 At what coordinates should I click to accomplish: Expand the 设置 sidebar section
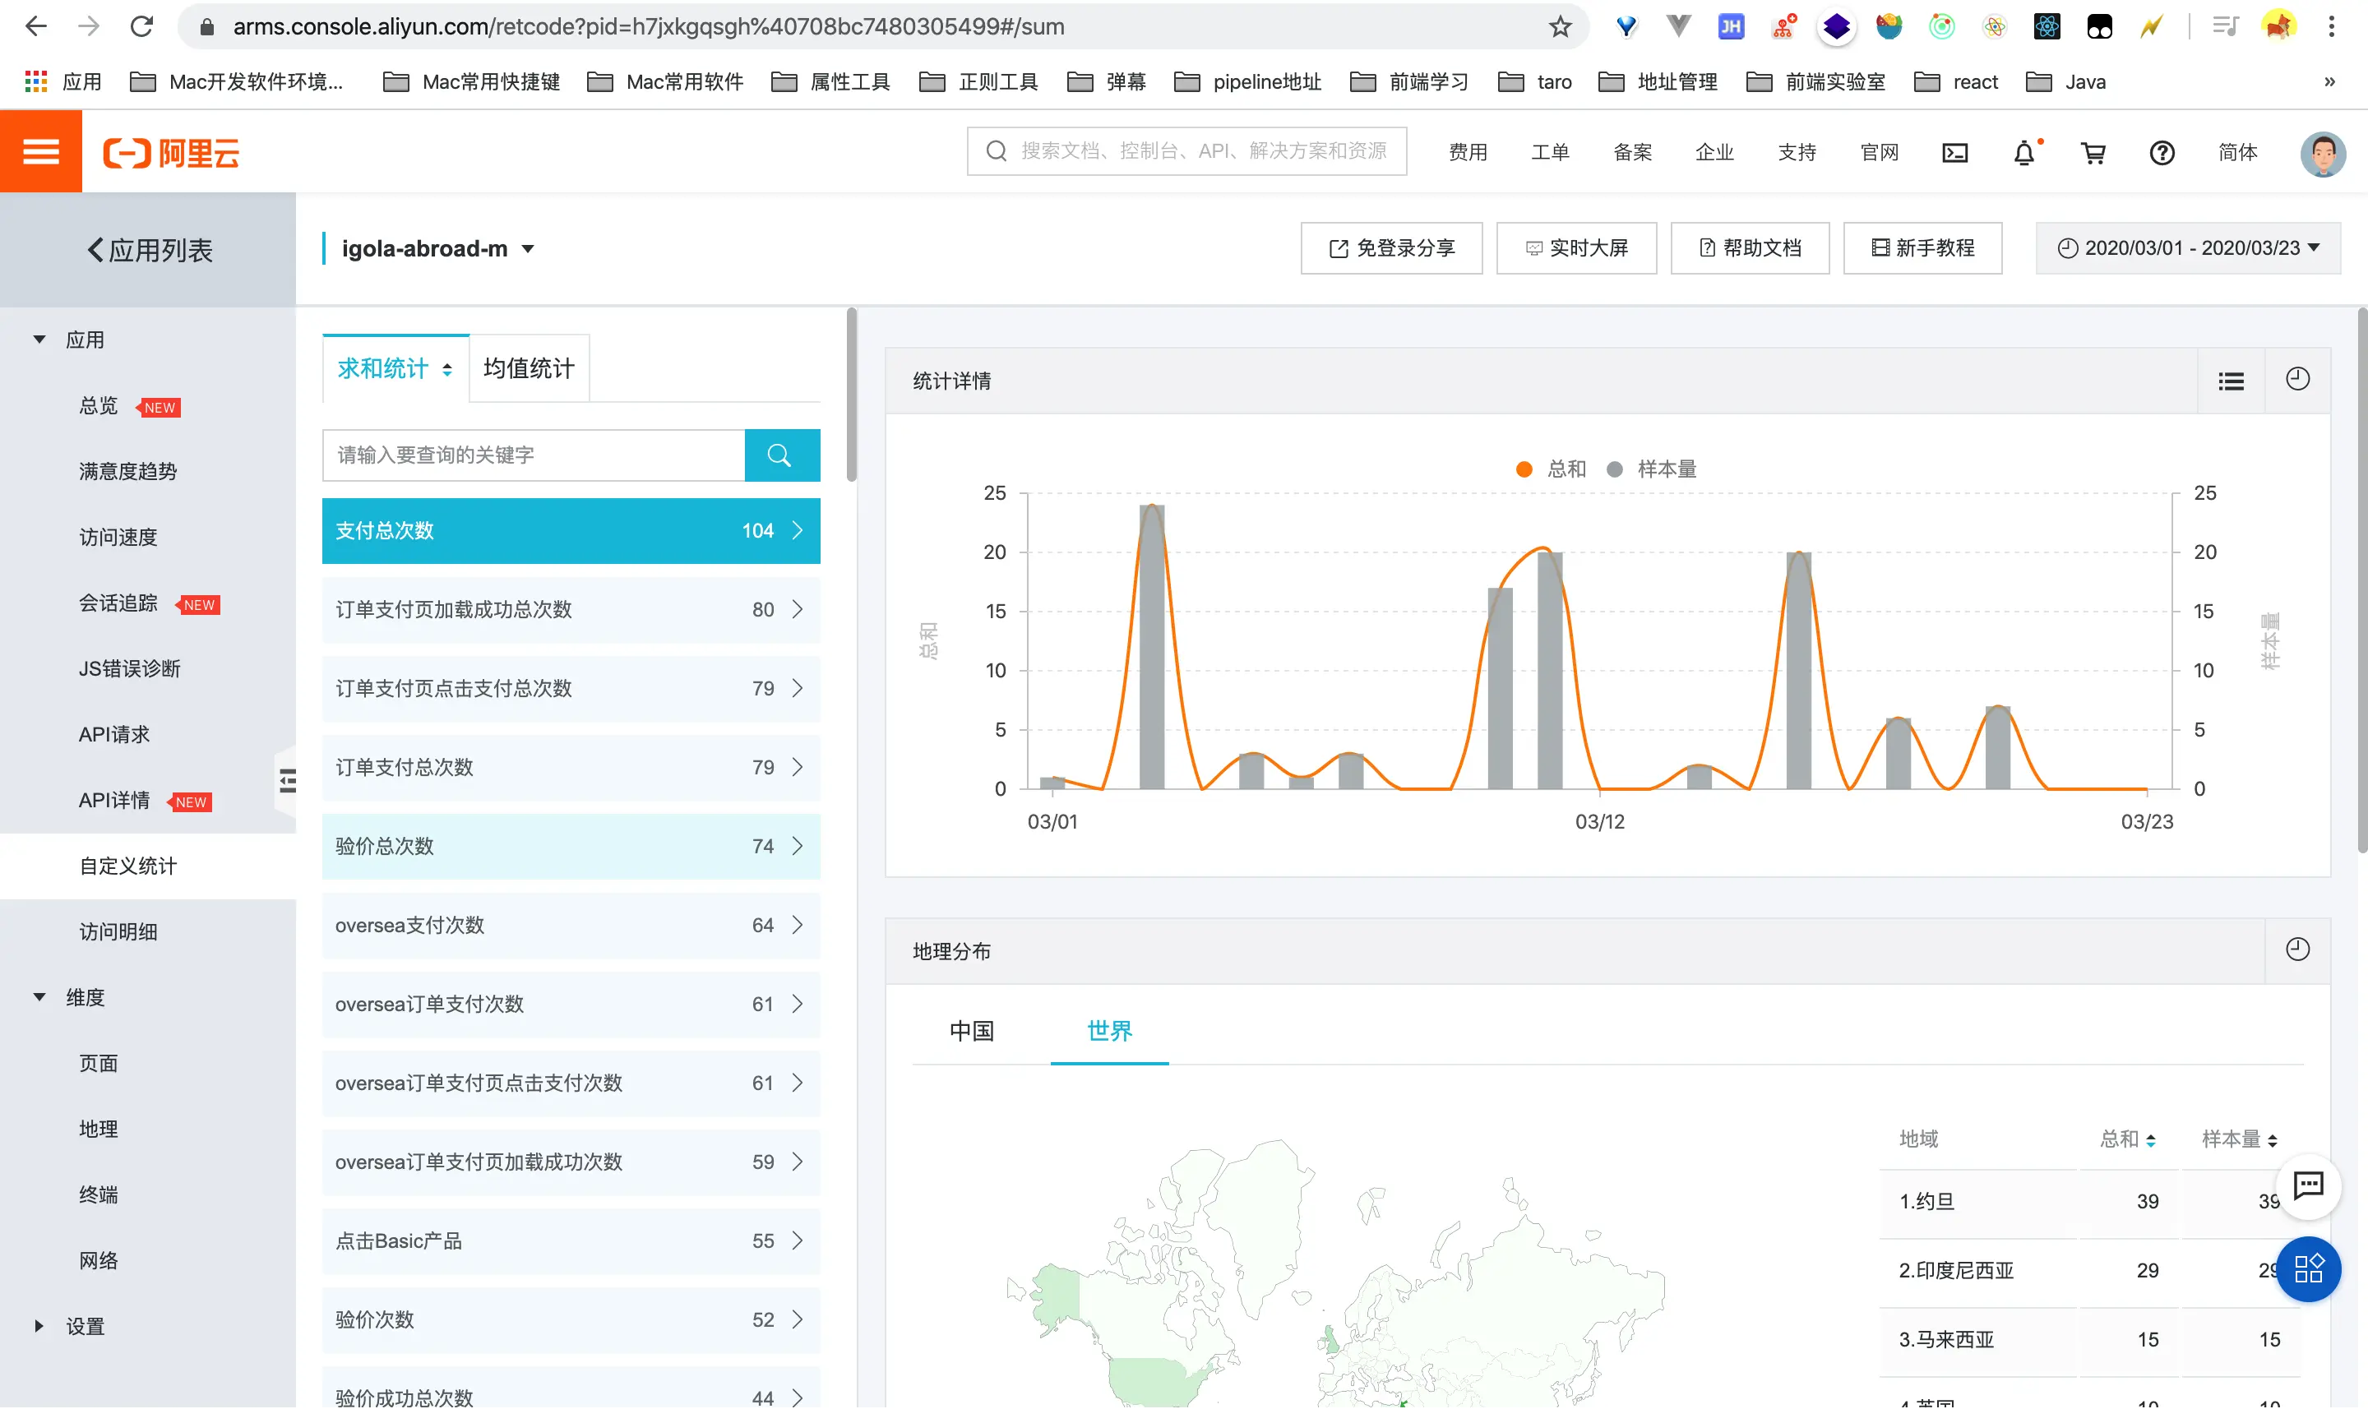tap(84, 1327)
